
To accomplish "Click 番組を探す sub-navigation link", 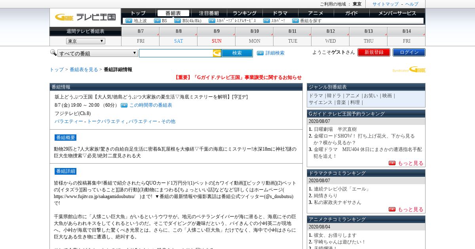I will [311, 21].
